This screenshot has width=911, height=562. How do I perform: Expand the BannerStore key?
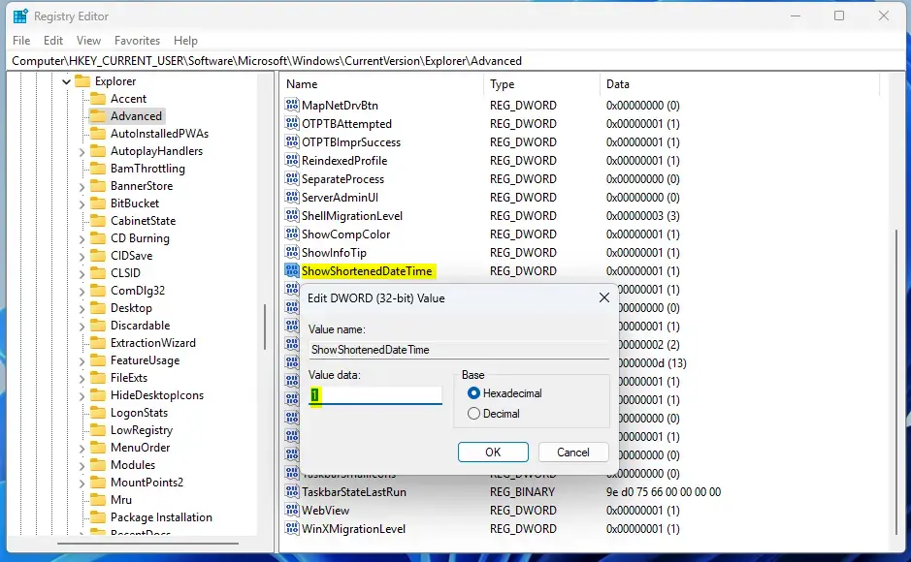click(x=81, y=187)
